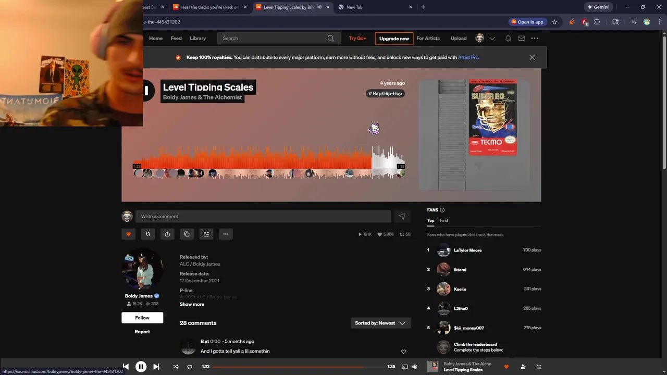This screenshot has height=375, width=667.
Task: Switch to the New Tab browser tab
Action: pyautogui.click(x=375, y=7)
